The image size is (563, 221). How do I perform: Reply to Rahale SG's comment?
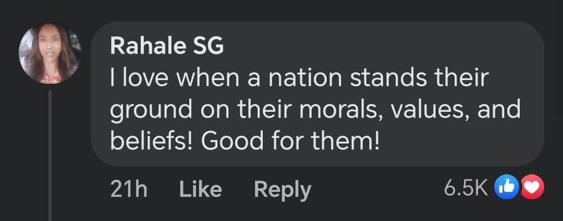coord(282,190)
